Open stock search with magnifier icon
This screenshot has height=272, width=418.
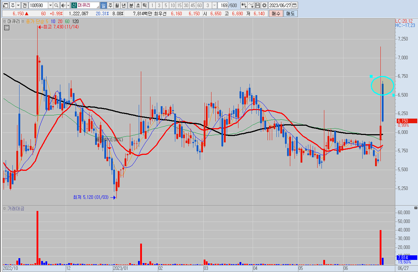(x=56, y=5)
